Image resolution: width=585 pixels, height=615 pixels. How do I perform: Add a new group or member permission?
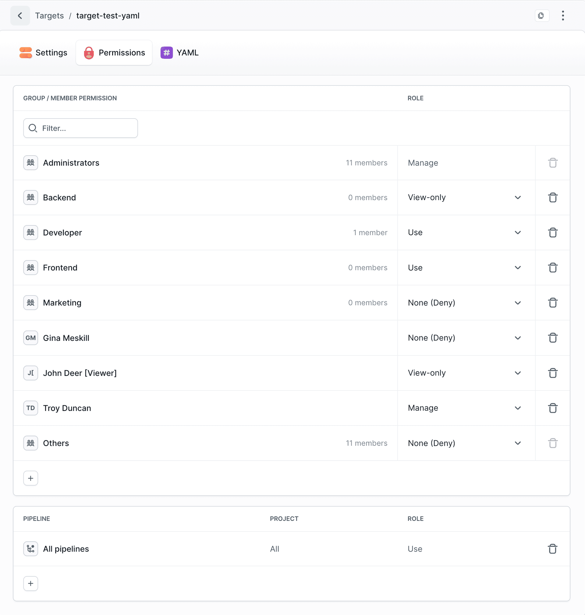tap(30, 478)
